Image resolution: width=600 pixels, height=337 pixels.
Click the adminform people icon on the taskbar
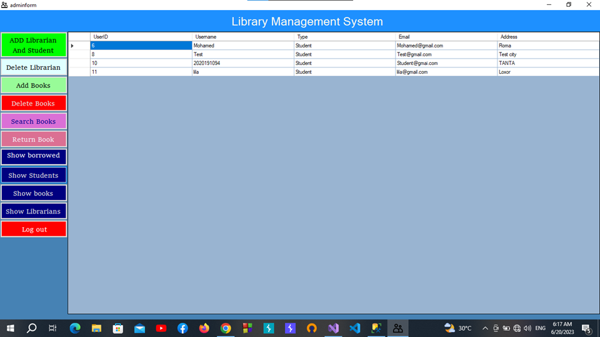point(398,328)
